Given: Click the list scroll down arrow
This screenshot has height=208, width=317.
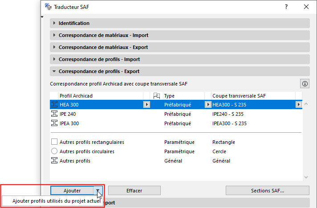Looking at the screenshot, I should coord(306,177).
